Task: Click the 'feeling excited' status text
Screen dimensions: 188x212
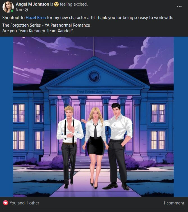Action: (74, 4)
